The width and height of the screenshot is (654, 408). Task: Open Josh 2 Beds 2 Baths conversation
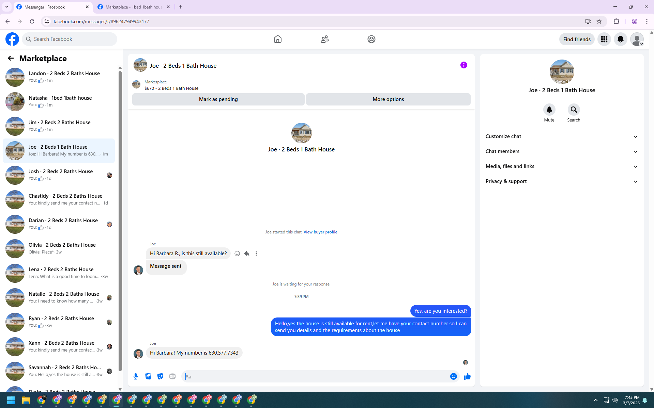tap(59, 175)
